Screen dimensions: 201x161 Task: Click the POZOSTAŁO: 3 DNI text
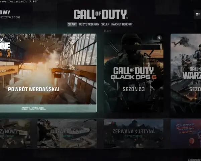[10, 17]
